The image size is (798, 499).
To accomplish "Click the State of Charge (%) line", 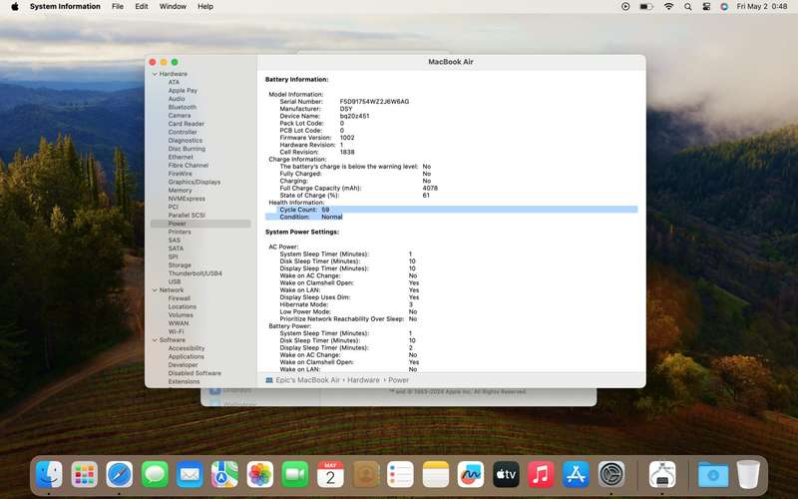I will pyautogui.click(x=354, y=196).
